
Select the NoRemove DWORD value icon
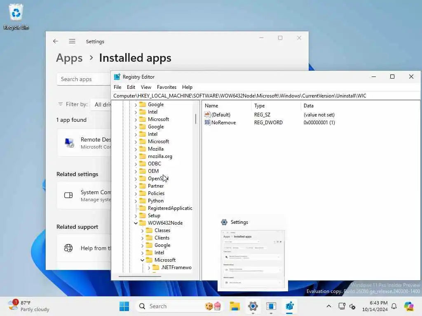pyautogui.click(x=207, y=122)
